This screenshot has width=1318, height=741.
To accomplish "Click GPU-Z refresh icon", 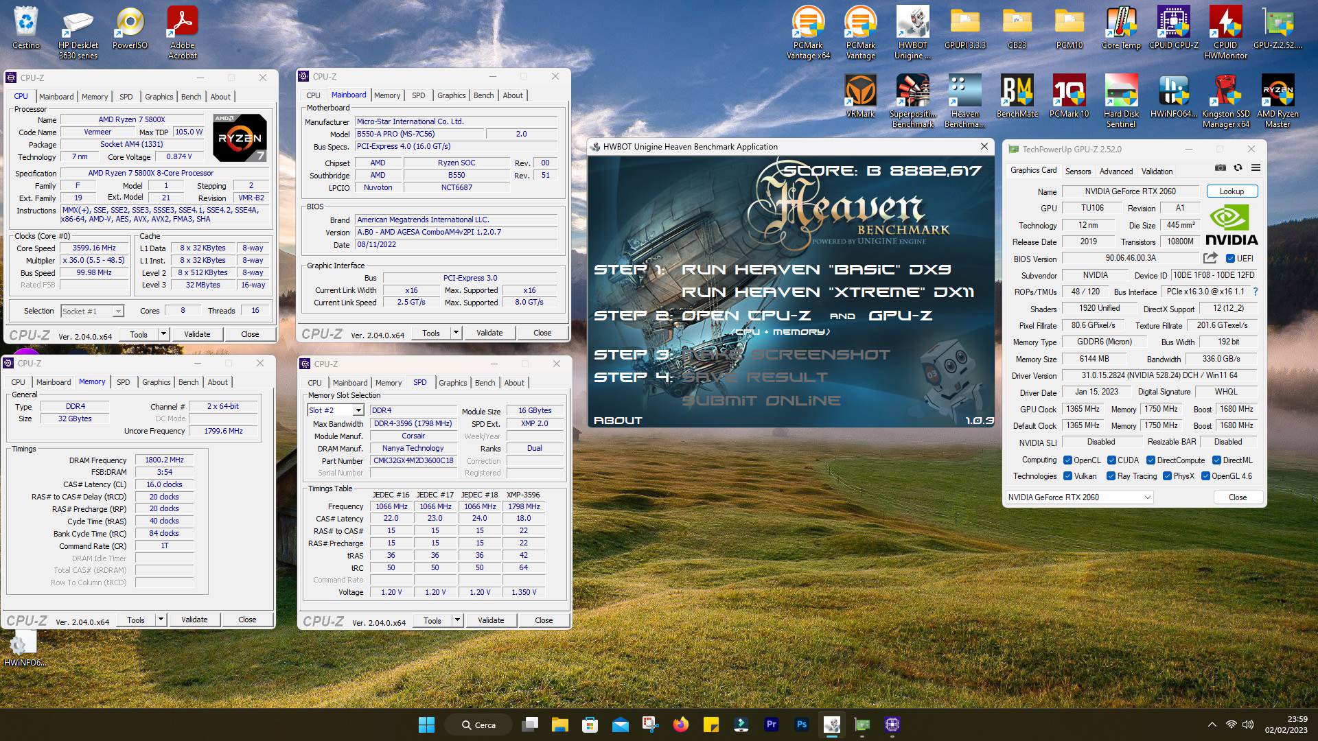I will pyautogui.click(x=1238, y=168).
